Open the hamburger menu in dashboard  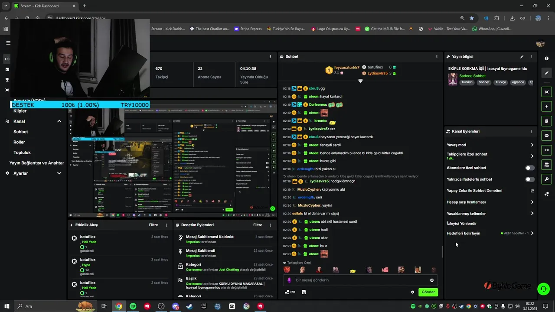point(8,43)
